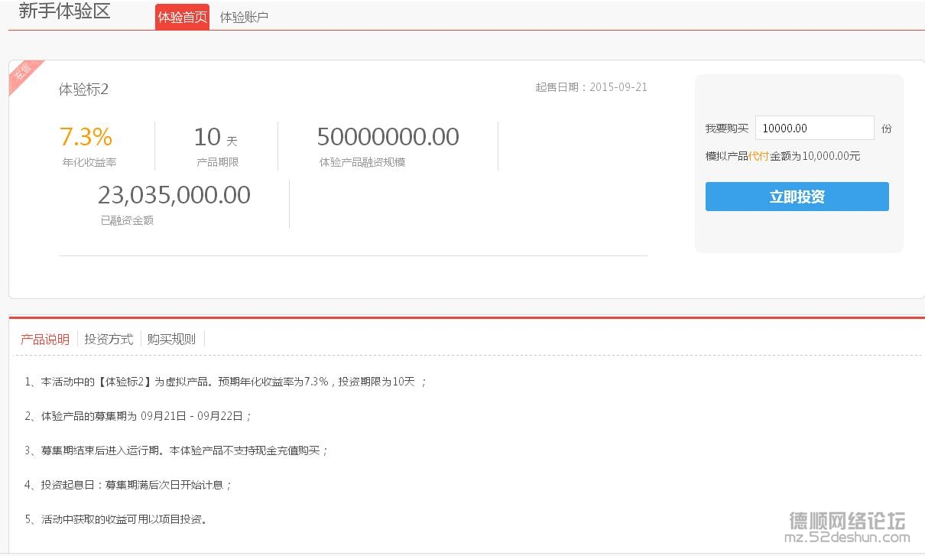Click the 体验标2 product title
Viewport: 925px width, 556px height.
(83, 89)
